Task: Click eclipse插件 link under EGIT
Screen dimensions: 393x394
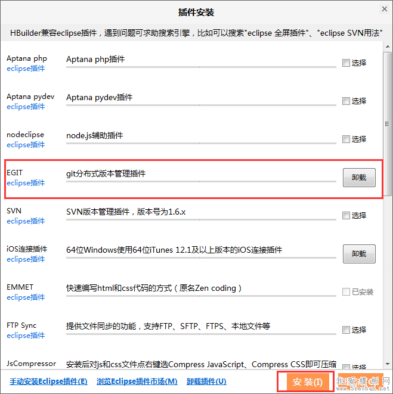Action: 26,183
